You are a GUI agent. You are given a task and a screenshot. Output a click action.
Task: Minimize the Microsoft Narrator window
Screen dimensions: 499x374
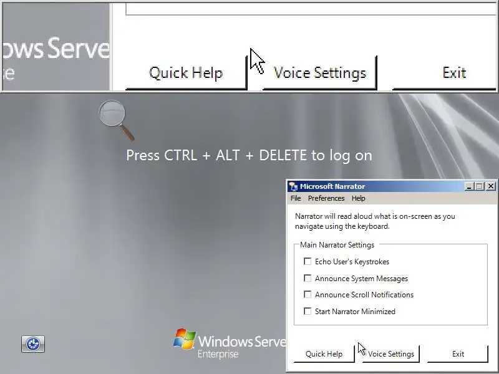pos(469,186)
